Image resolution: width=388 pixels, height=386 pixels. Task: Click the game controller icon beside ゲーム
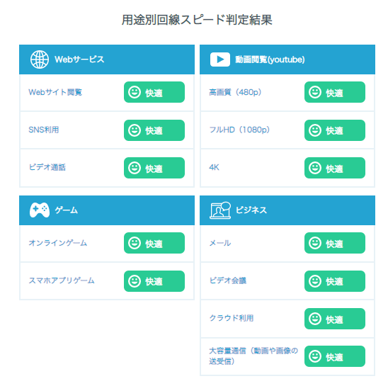pyautogui.click(x=40, y=210)
